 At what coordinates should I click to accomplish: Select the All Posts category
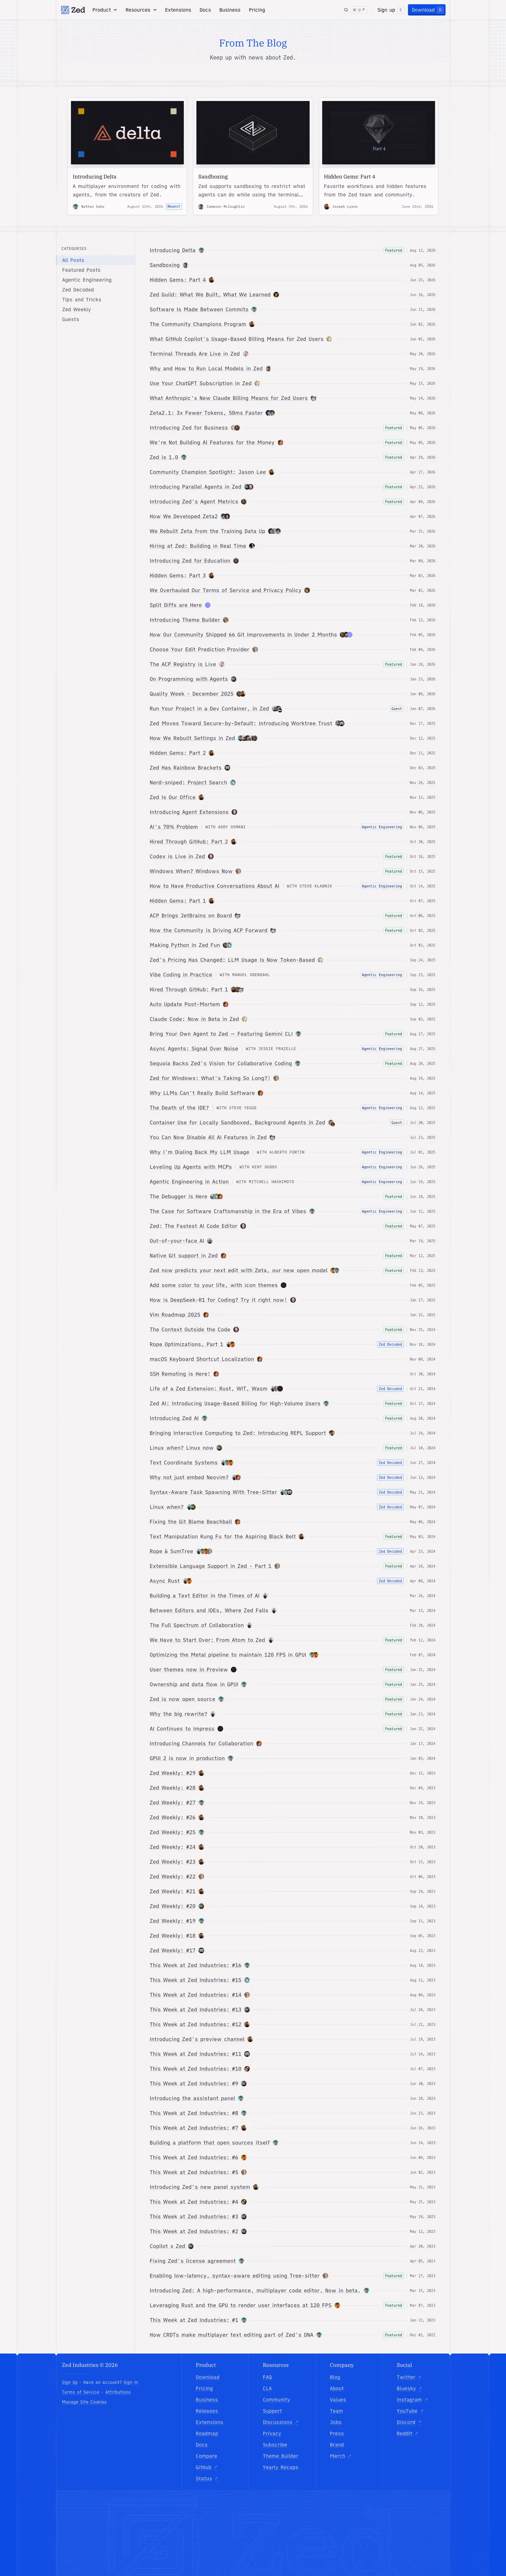click(96, 260)
